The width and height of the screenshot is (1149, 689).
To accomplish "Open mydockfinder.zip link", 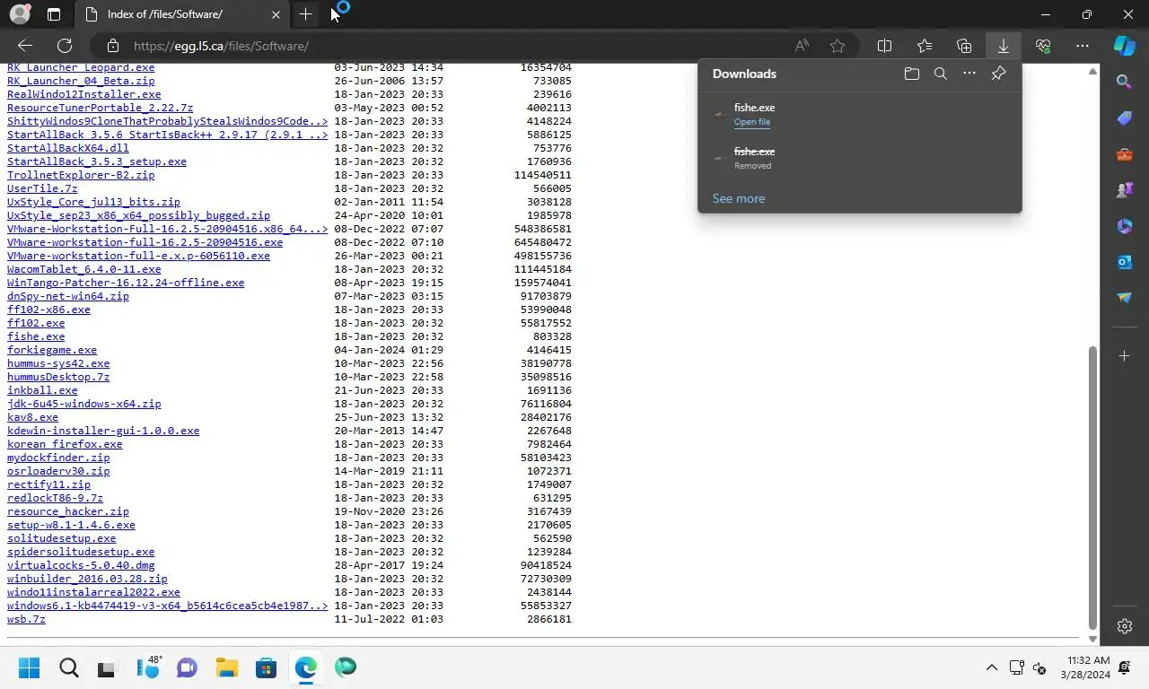I will click(x=58, y=458).
